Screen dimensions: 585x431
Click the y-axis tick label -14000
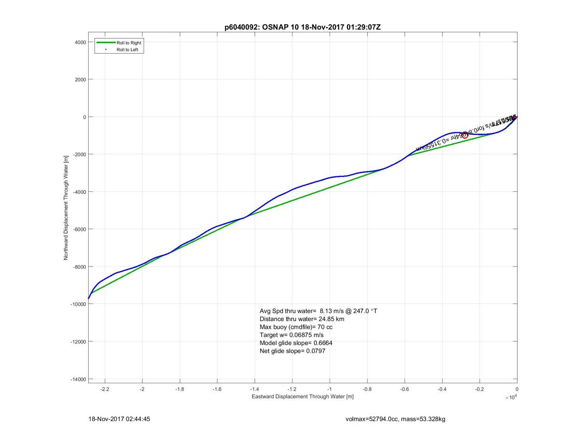point(78,379)
